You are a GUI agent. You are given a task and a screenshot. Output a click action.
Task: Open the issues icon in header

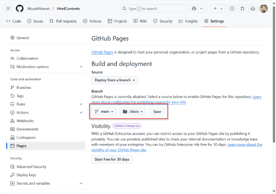click(232, 8)
